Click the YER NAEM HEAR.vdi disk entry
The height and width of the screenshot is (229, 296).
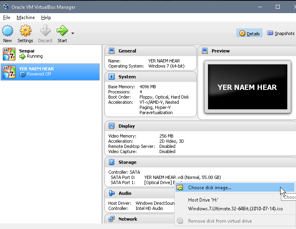coord(182,177)
